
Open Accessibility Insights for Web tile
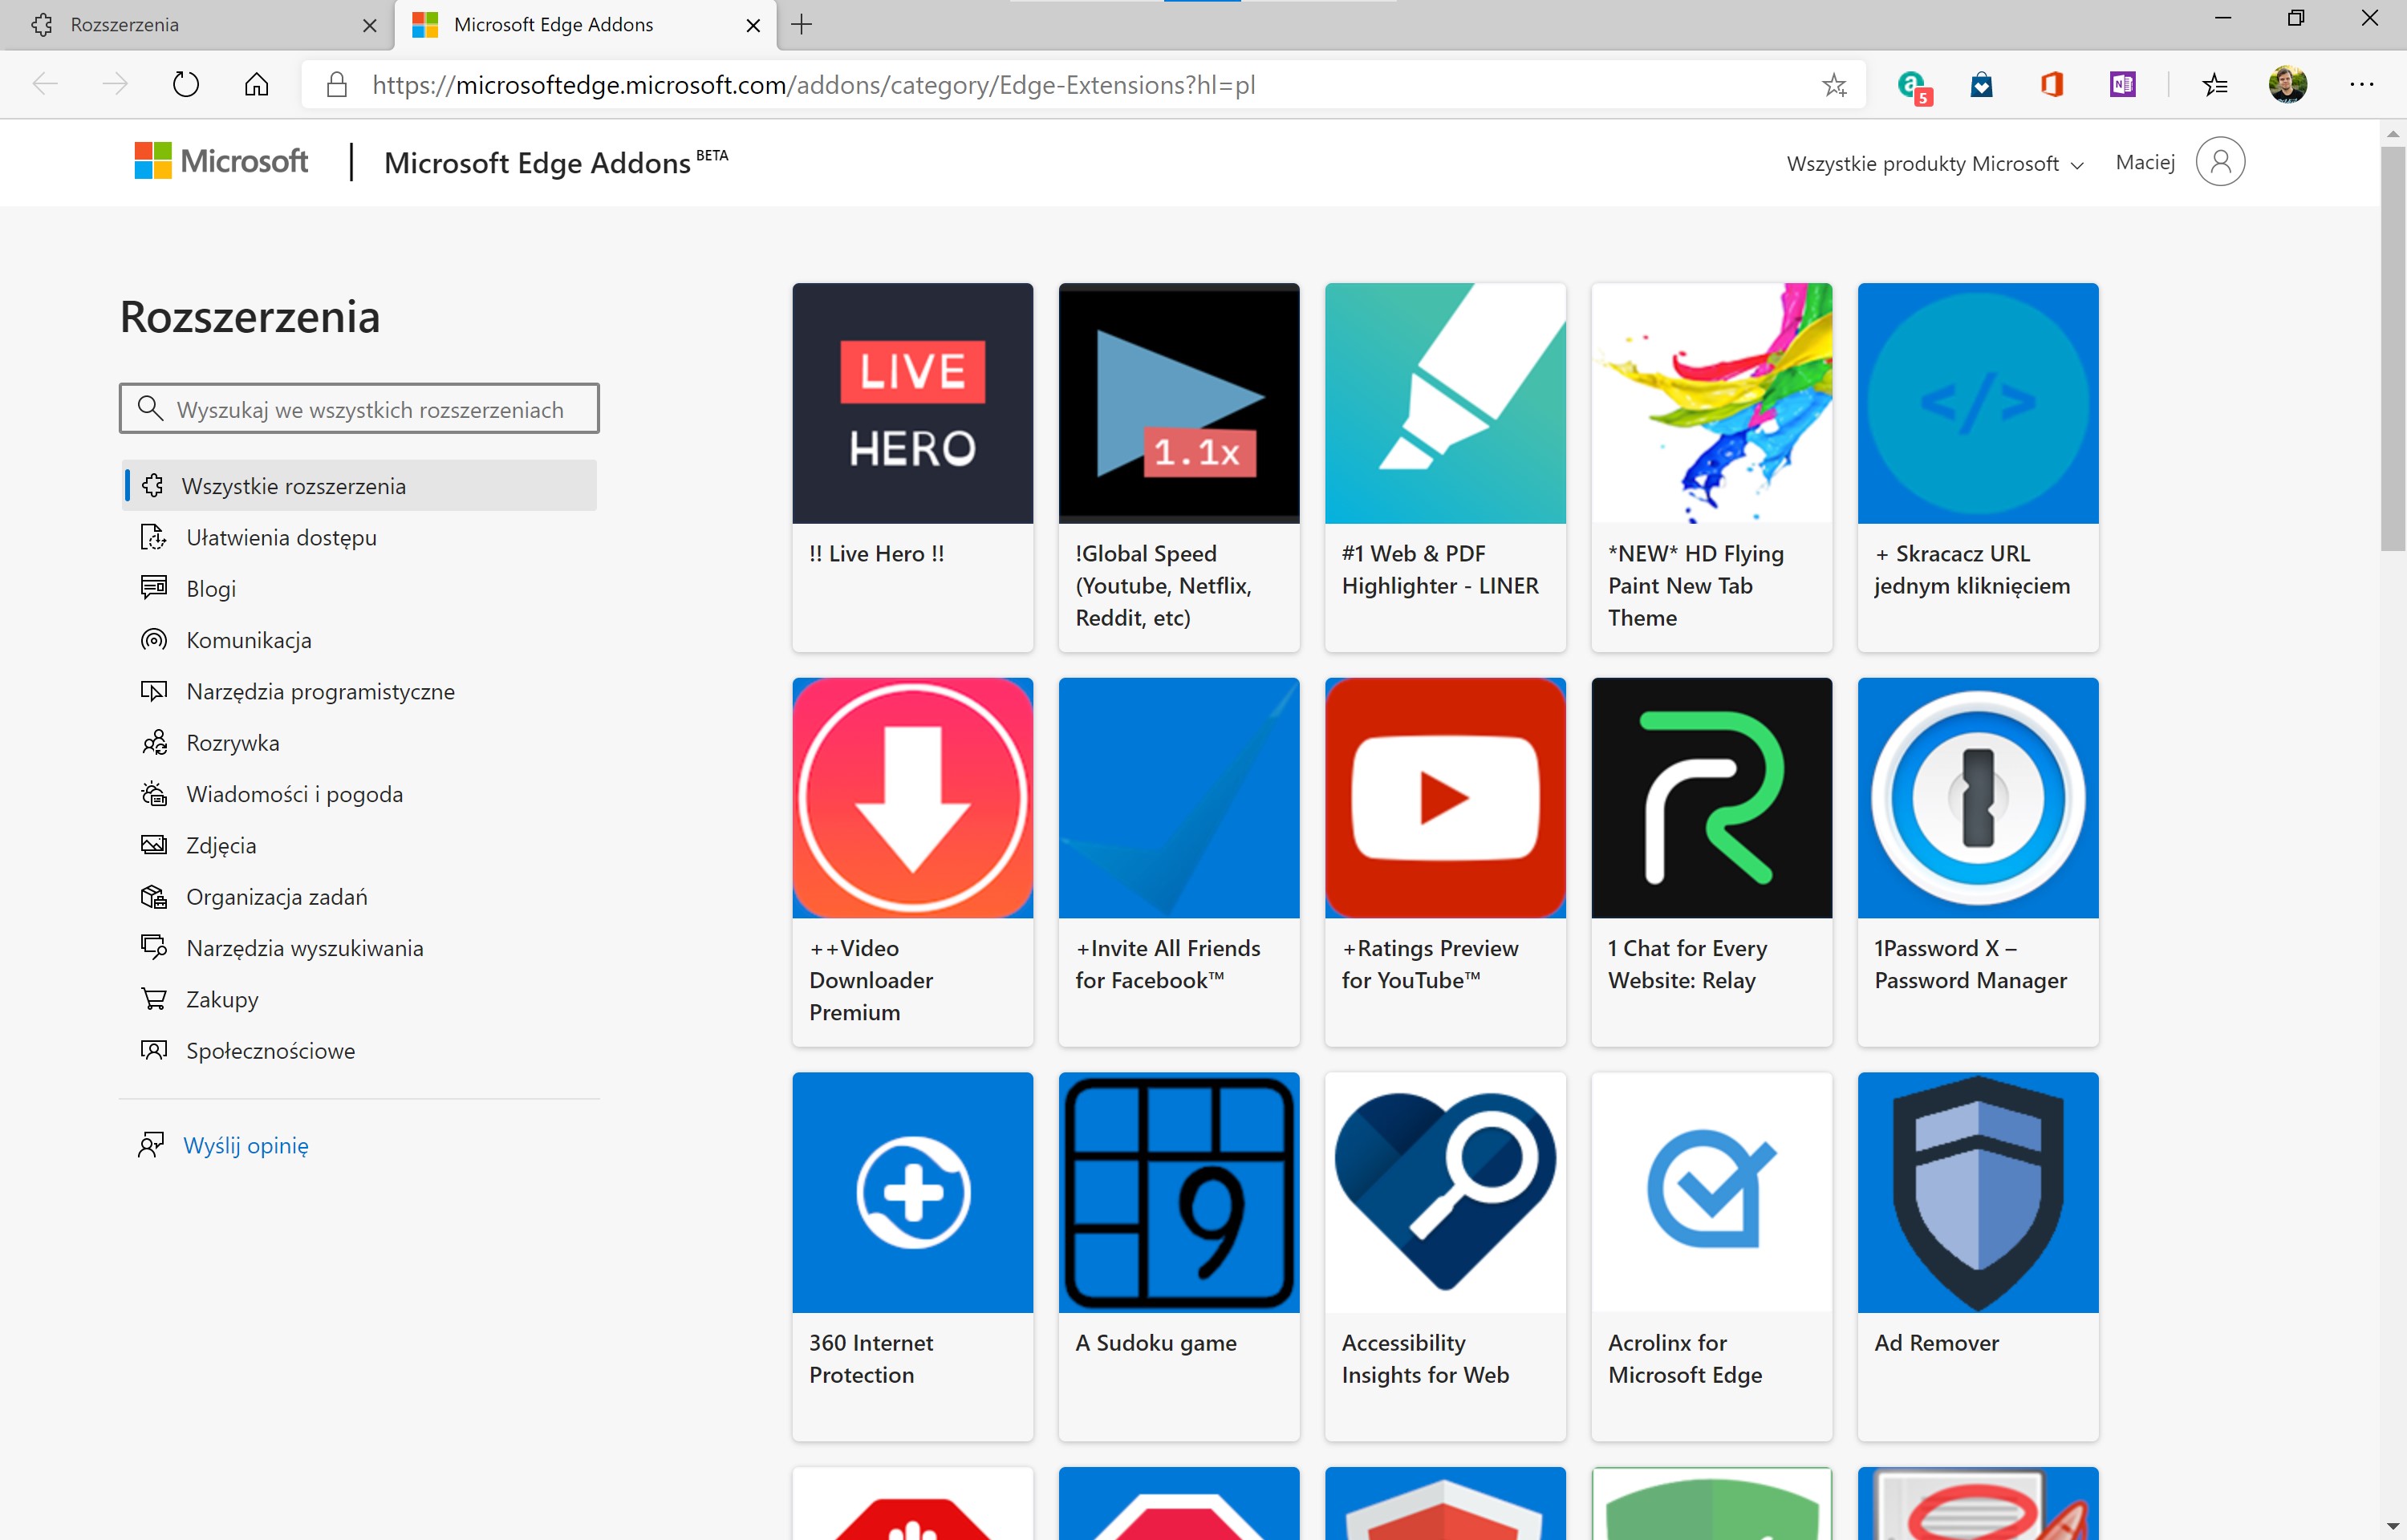(1445, 1257)
